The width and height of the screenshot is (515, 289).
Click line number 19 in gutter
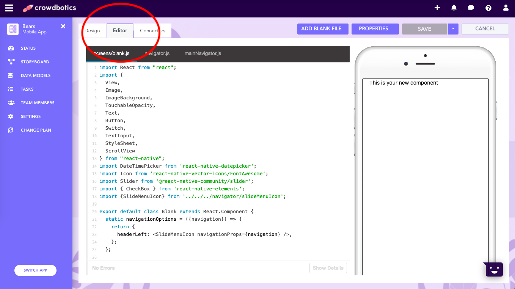94,204
